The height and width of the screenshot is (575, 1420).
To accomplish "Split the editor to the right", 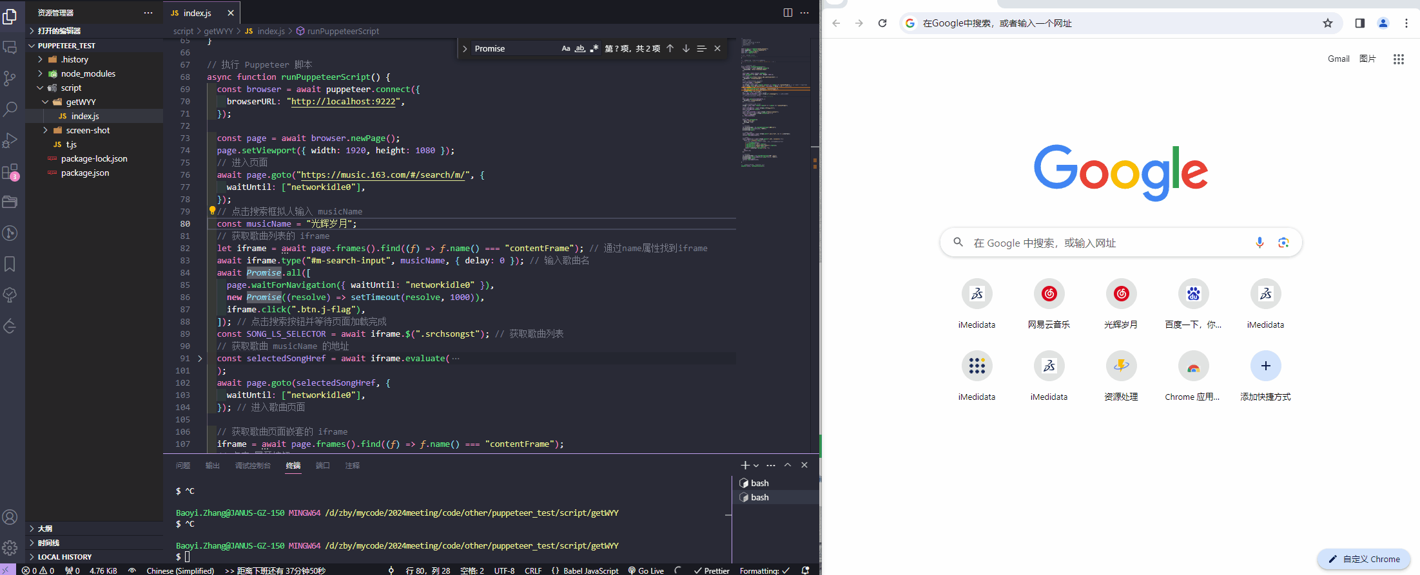I will pos(788,13).
